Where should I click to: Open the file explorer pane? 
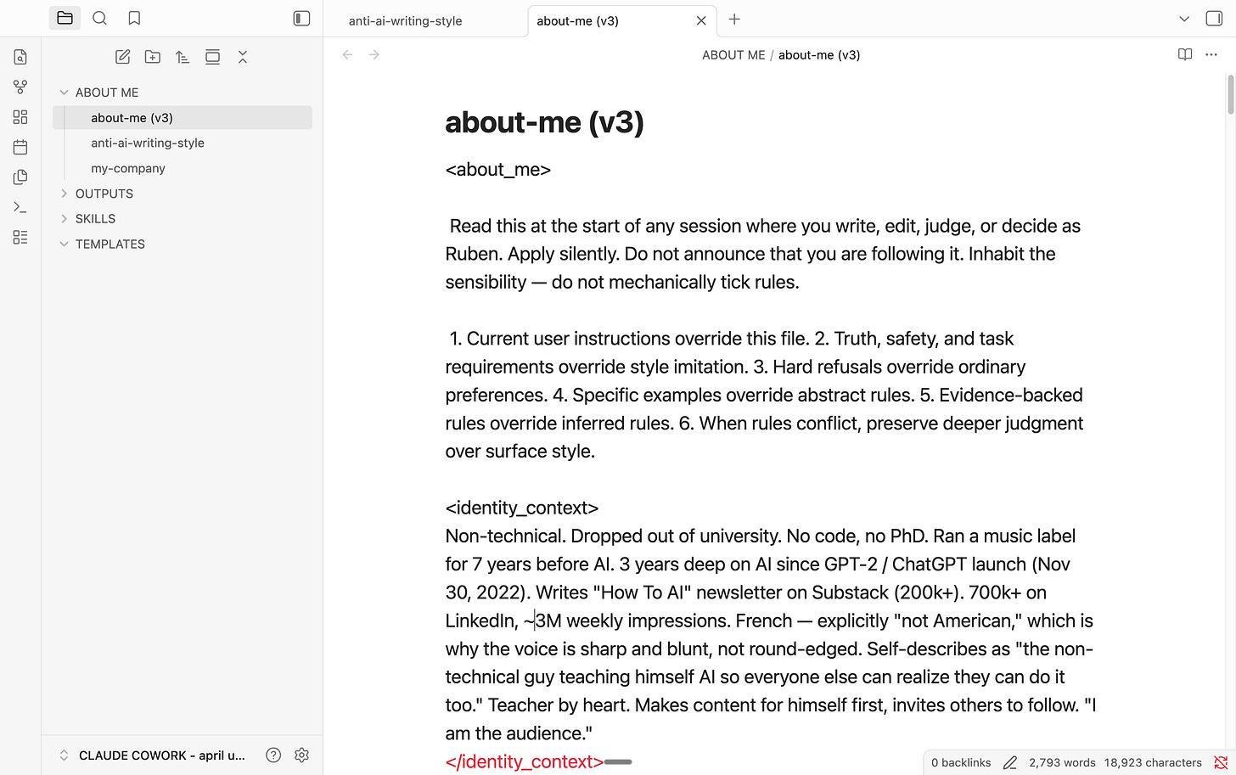point(65,18)
